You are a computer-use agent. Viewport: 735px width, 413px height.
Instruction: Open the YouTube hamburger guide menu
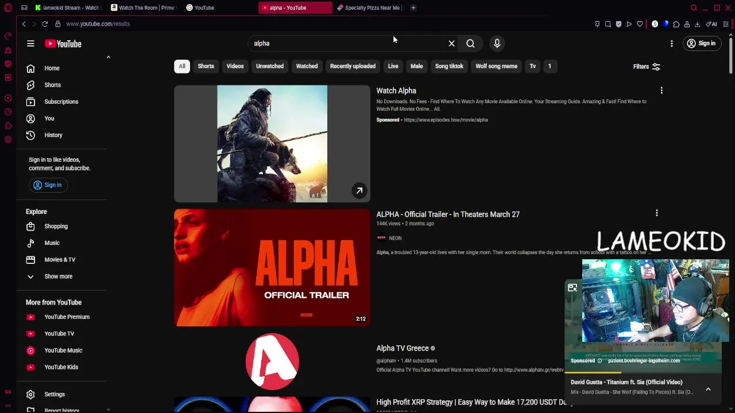click(30, 44)
